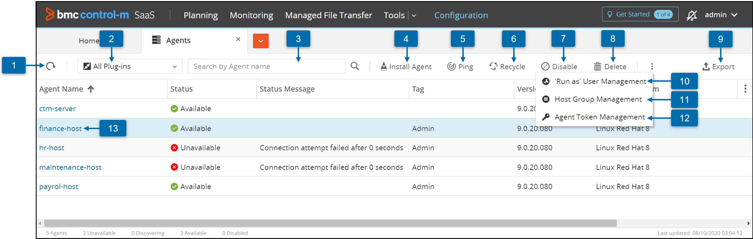753x239 pixels.
Task: Focus the Search by Agent name field
Action: [x=266, y=66]
